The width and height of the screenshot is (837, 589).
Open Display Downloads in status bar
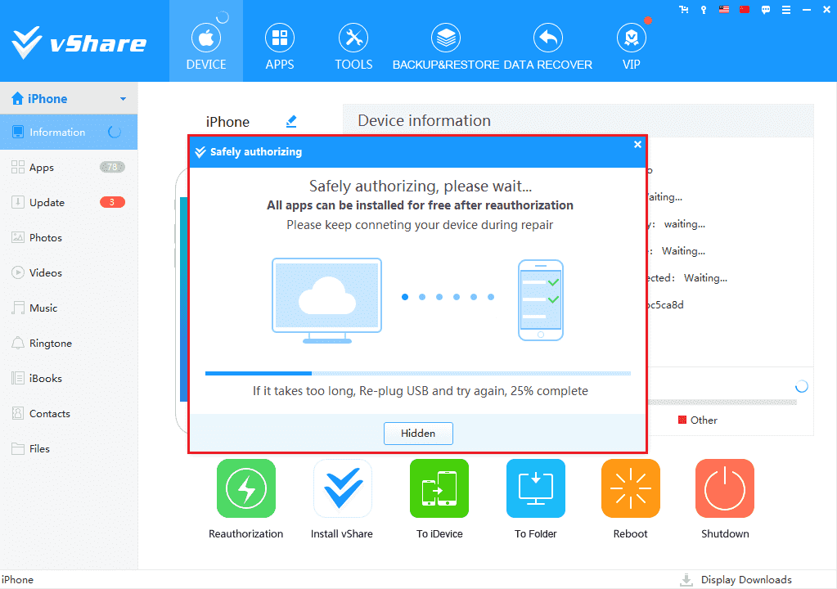(736, 579)
